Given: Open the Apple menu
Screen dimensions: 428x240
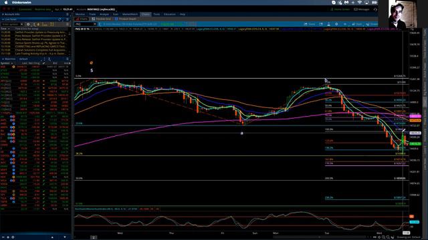Looking at the screenshot, I should click(x=6, y=3).
